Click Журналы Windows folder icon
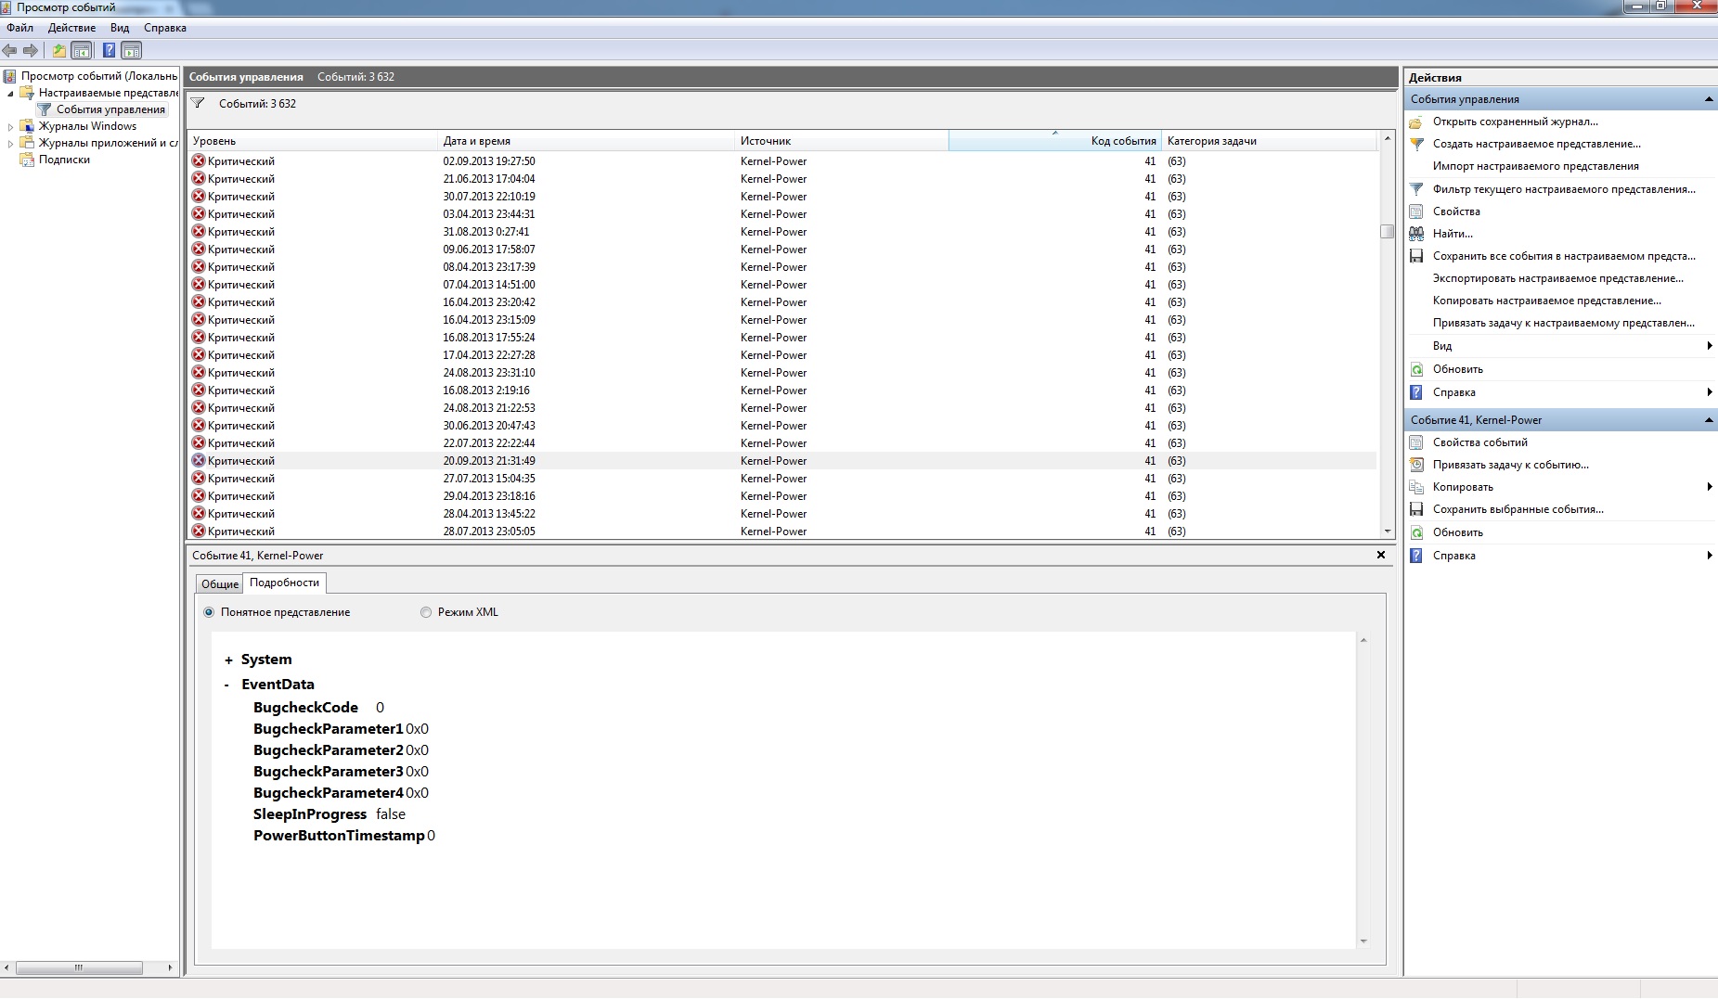1718x999 pixels. 27,126
